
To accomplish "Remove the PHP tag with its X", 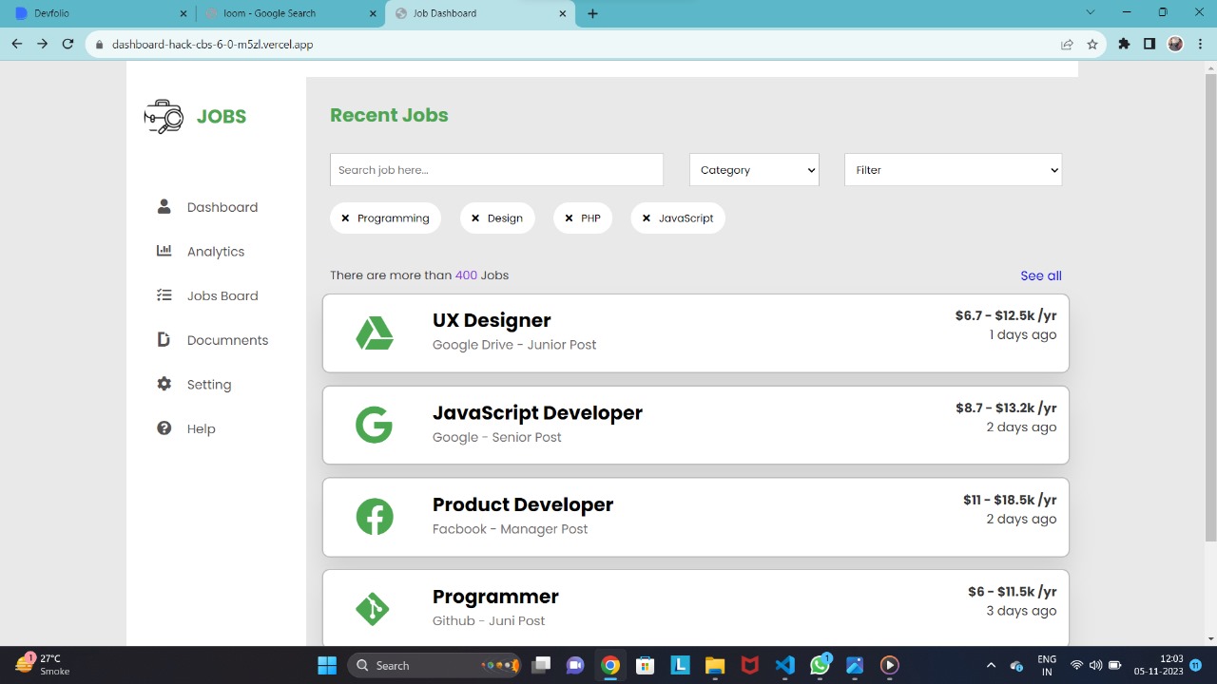I will 569,218.
